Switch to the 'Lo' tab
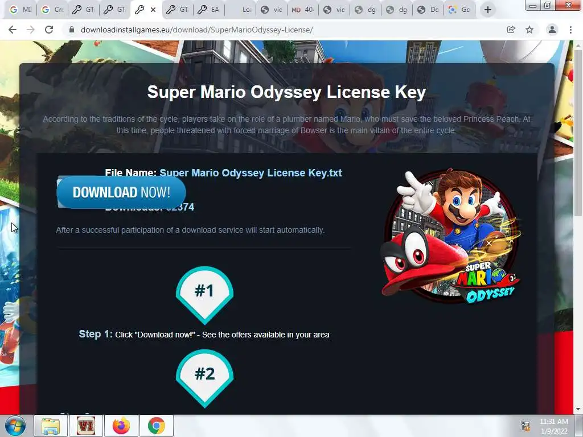 point(241,10)
